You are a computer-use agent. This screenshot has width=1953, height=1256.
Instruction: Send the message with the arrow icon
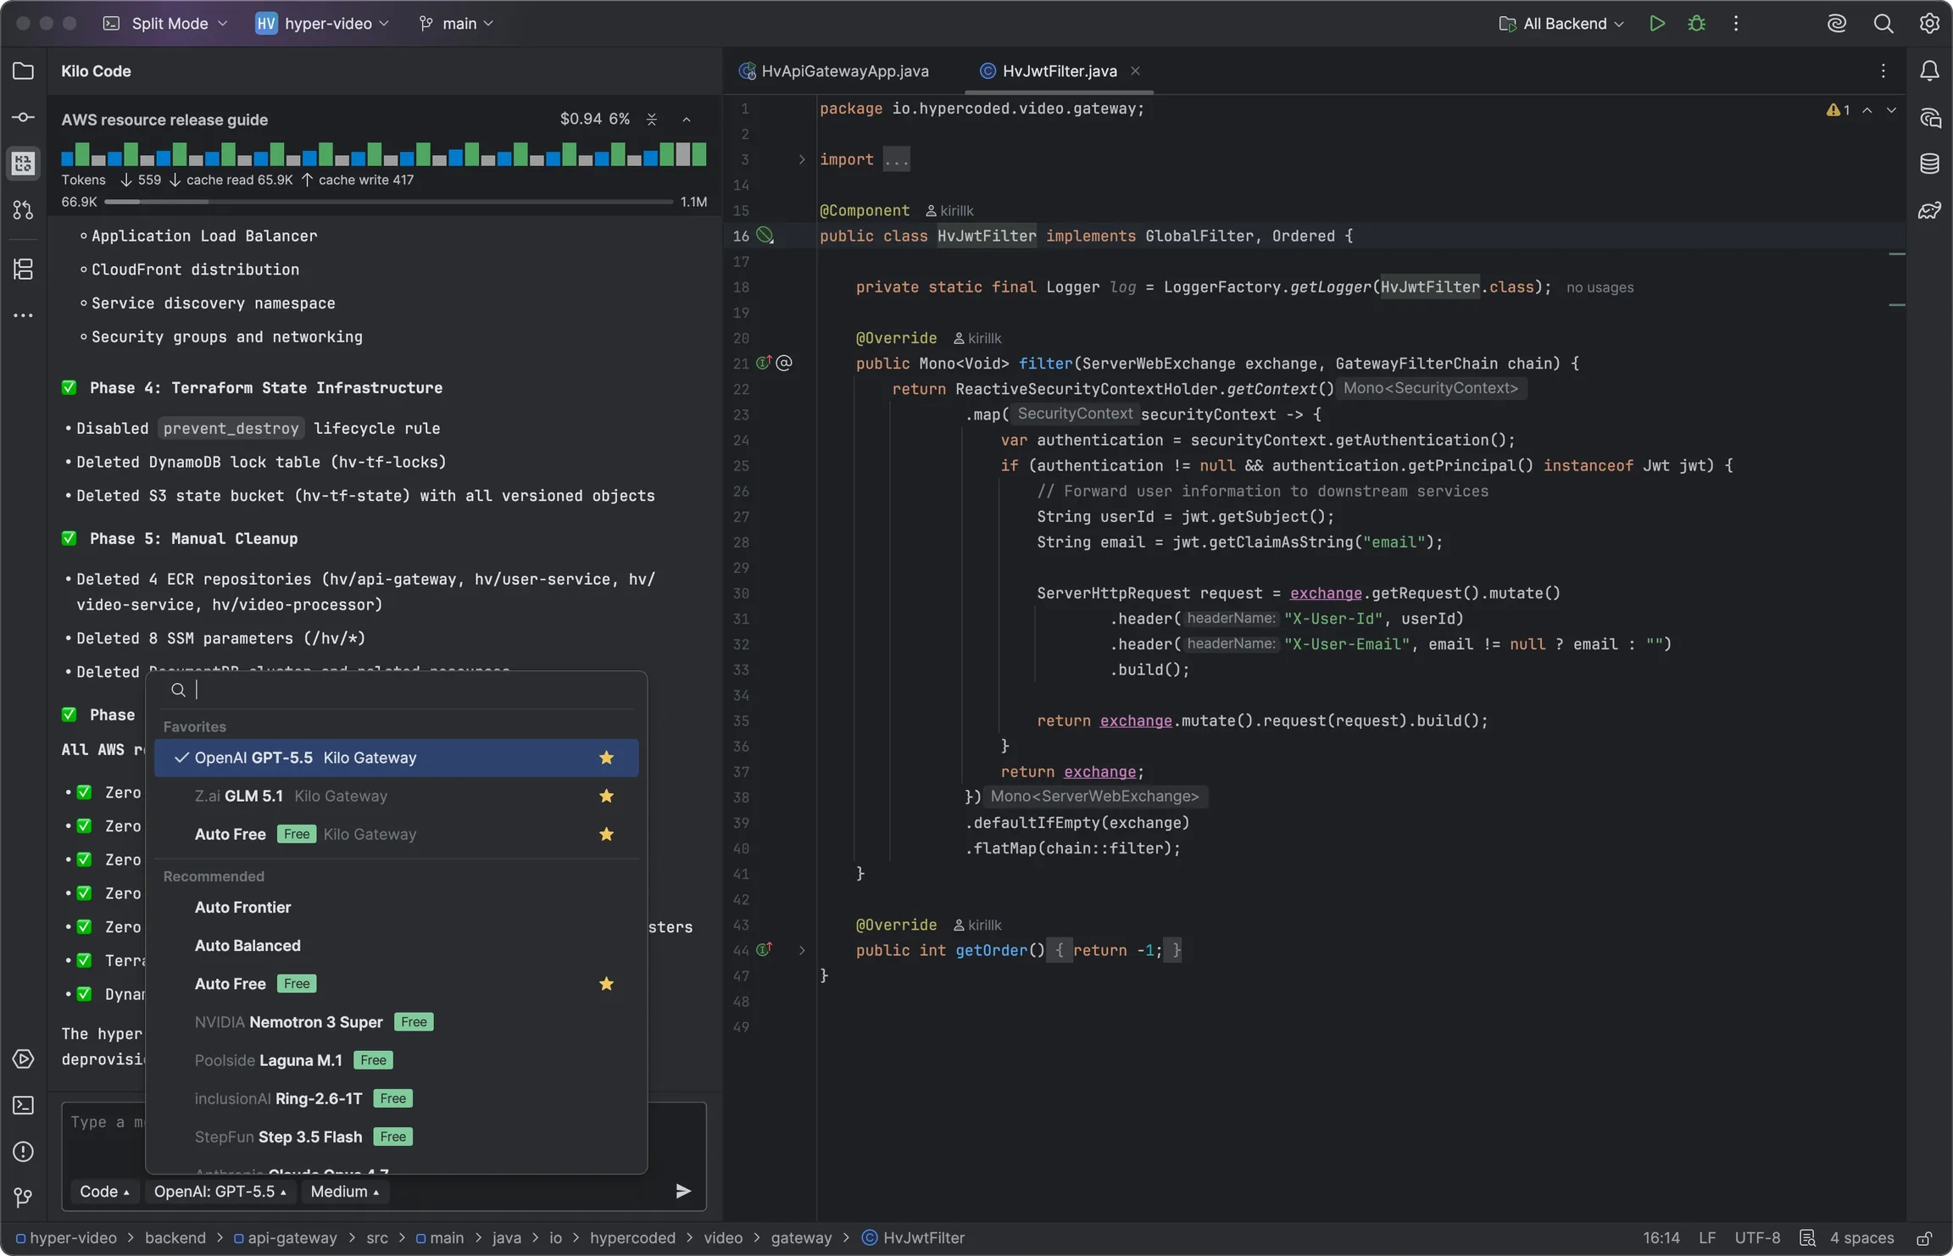tap(683, 1192)
